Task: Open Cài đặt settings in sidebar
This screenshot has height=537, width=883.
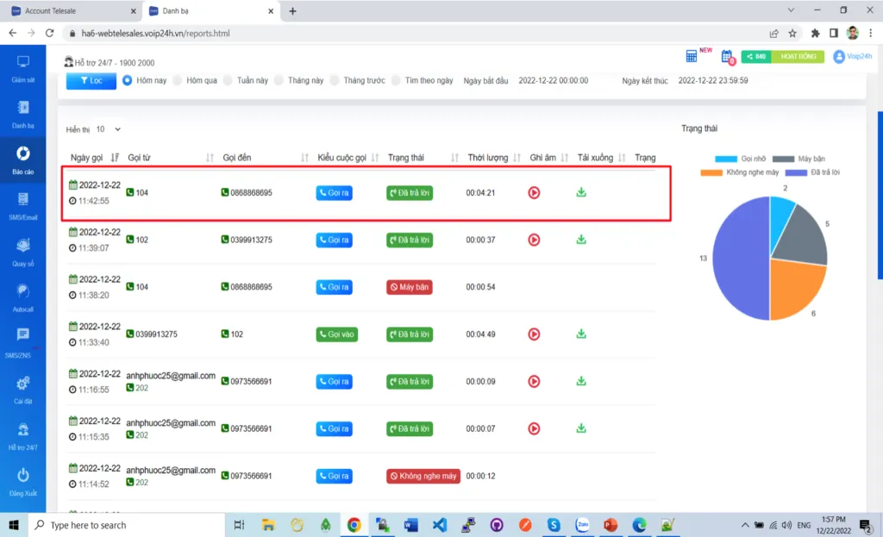Action: (x=23, y=389)
